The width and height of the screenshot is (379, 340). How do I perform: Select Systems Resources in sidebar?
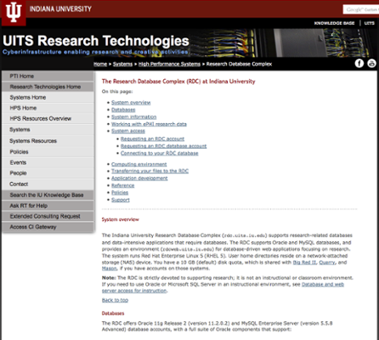48,141
